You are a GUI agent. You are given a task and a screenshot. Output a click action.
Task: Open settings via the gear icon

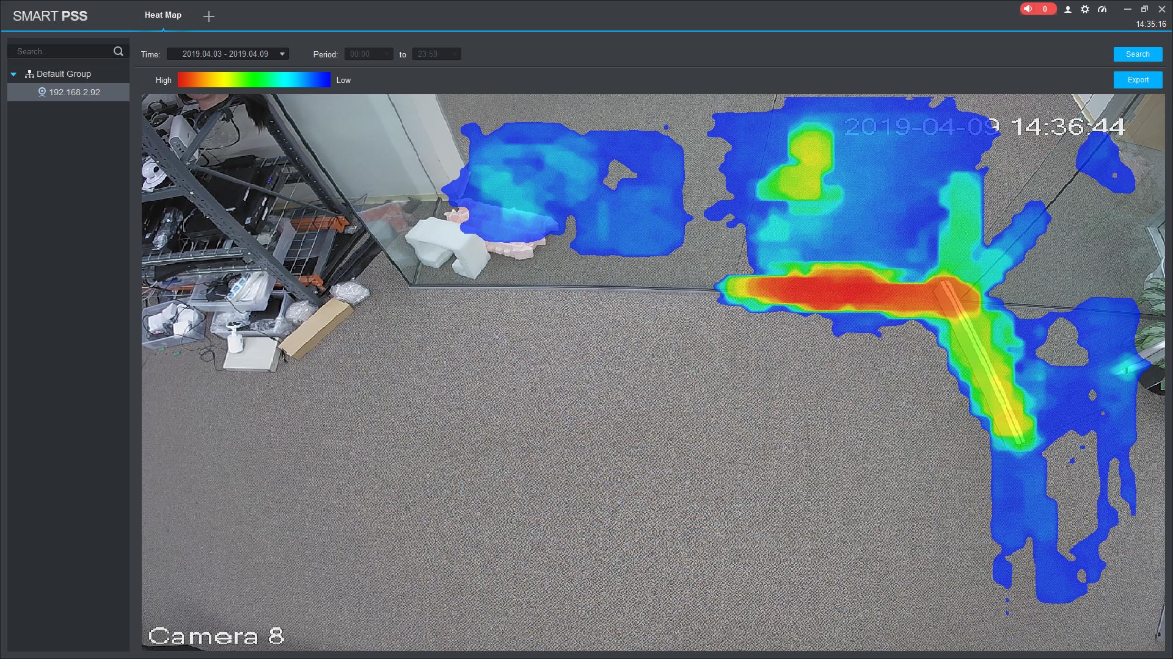(1085, 9)
